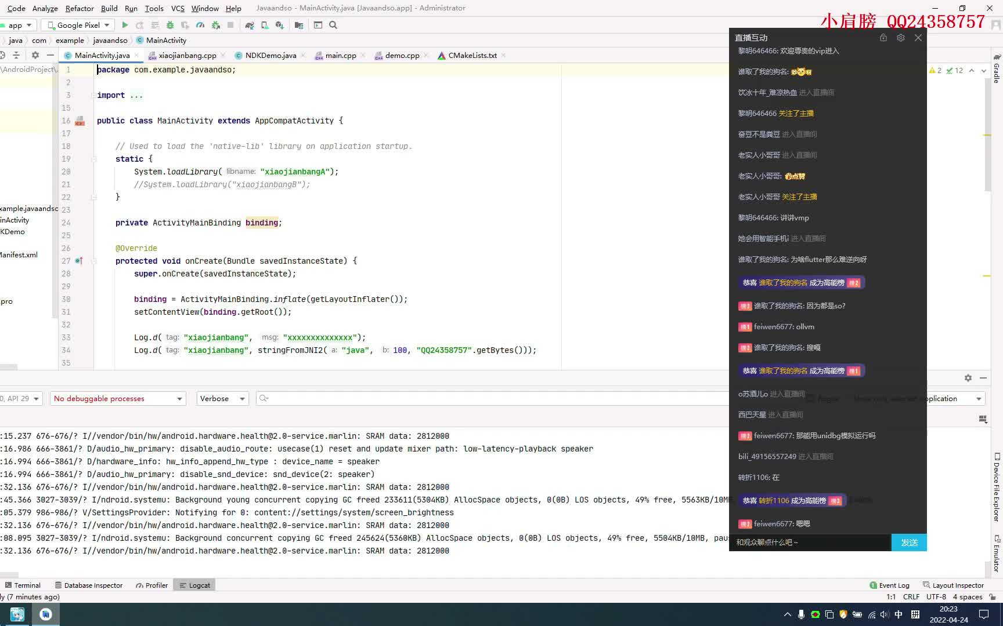Open the Terminal tool window

coord(22,585)
